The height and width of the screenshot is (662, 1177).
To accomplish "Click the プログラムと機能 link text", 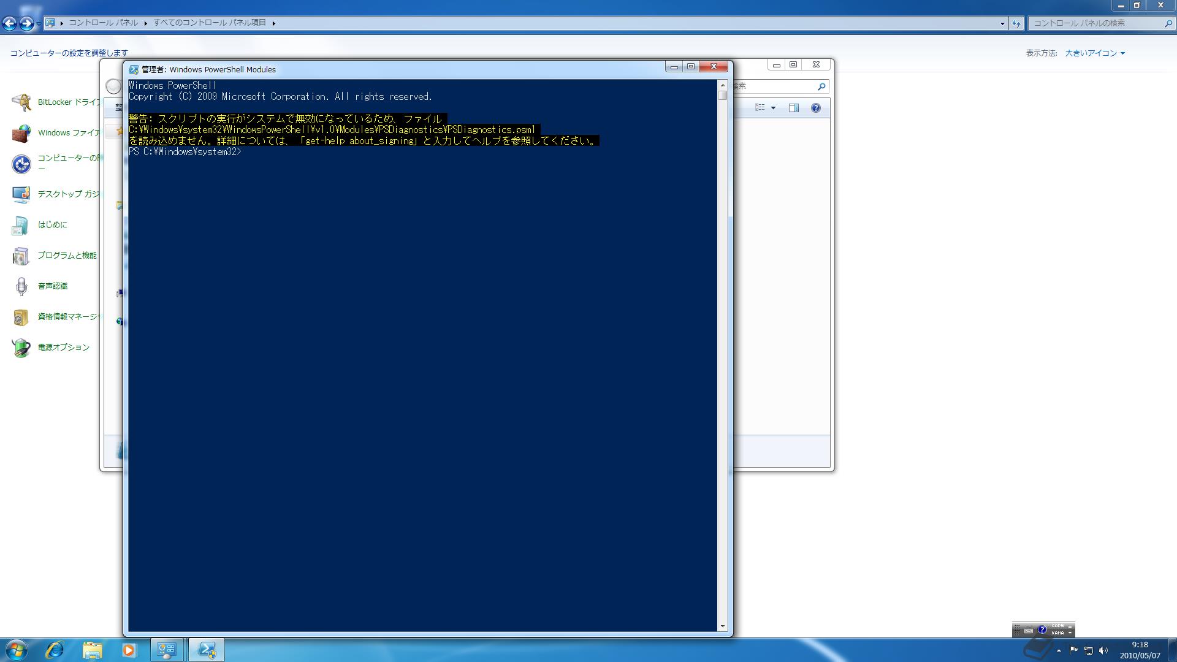I will pyautogui.click(x=67, y=255).
